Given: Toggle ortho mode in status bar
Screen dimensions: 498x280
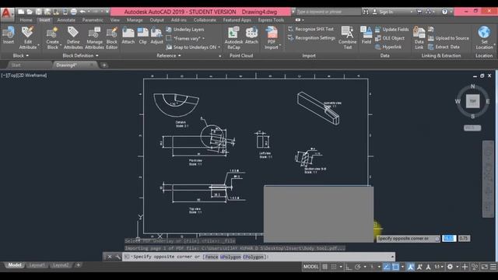Looking at the screenshot, I should pos(349,267).
